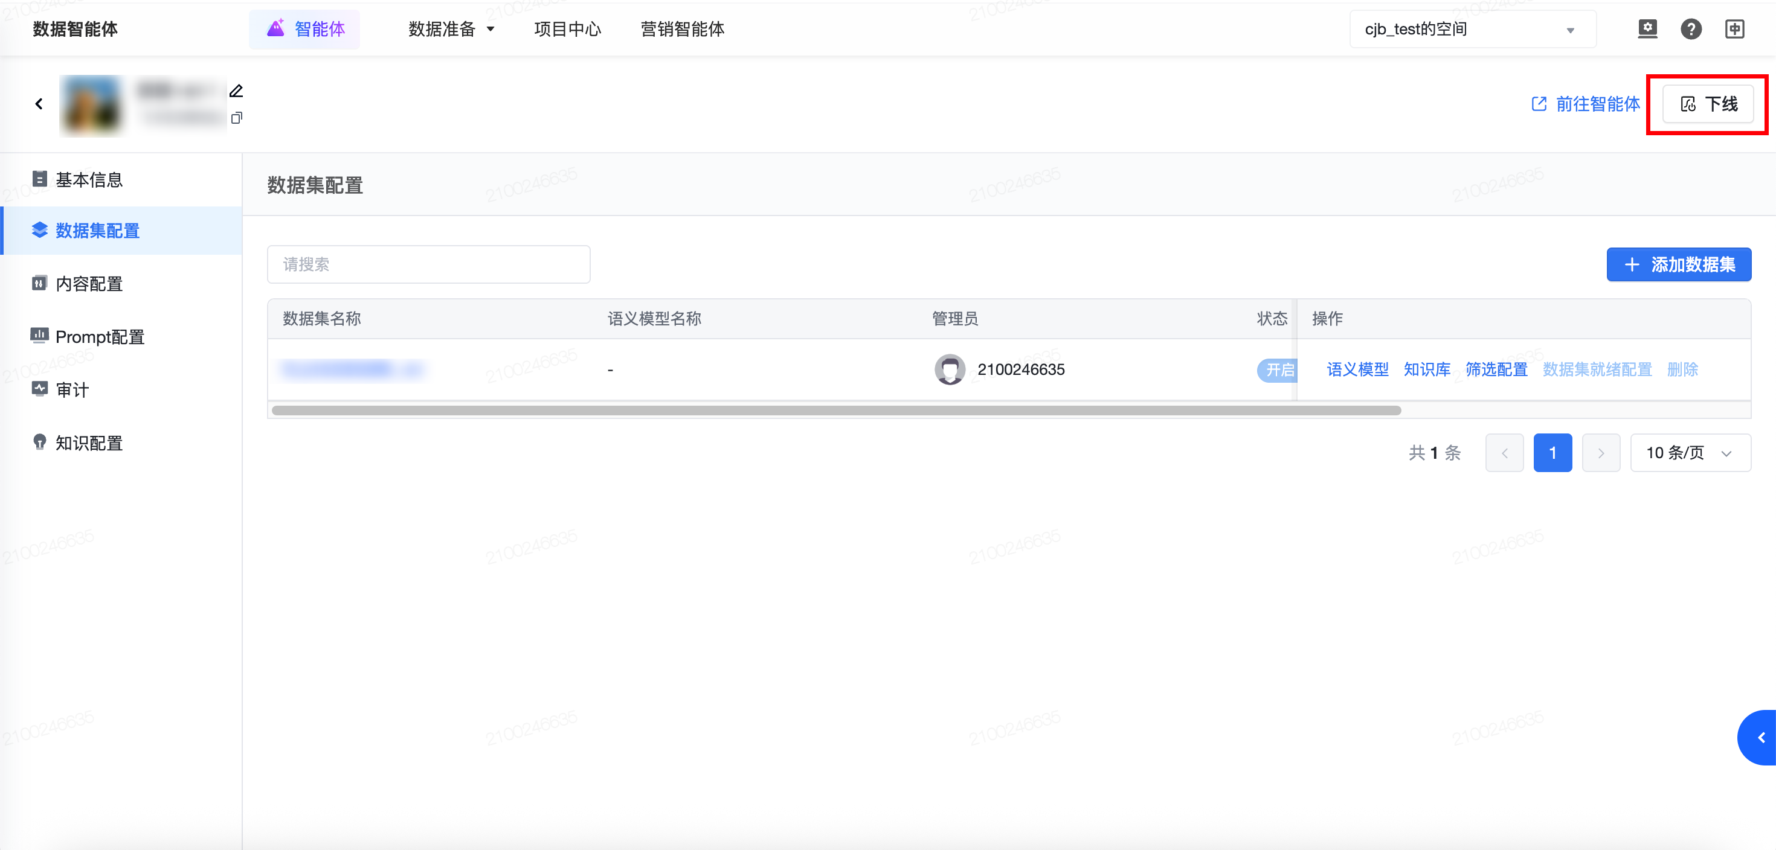The image size is (1776, 850).
Task: Open 营销智能体 navigation item
Action: pos(682,29)
